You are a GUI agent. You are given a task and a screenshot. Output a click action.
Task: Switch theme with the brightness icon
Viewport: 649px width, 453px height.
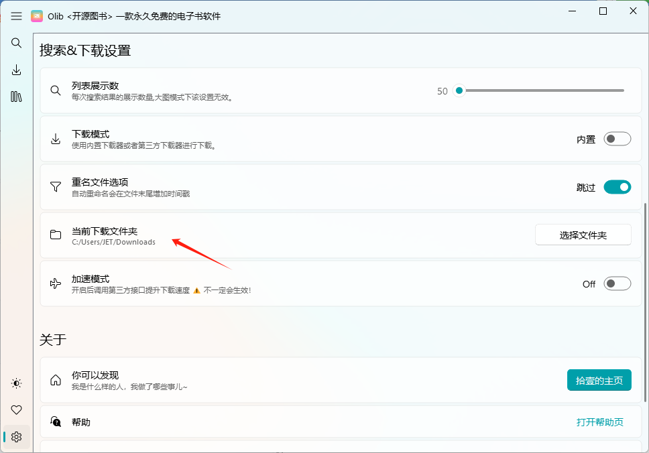click(16, 383)
